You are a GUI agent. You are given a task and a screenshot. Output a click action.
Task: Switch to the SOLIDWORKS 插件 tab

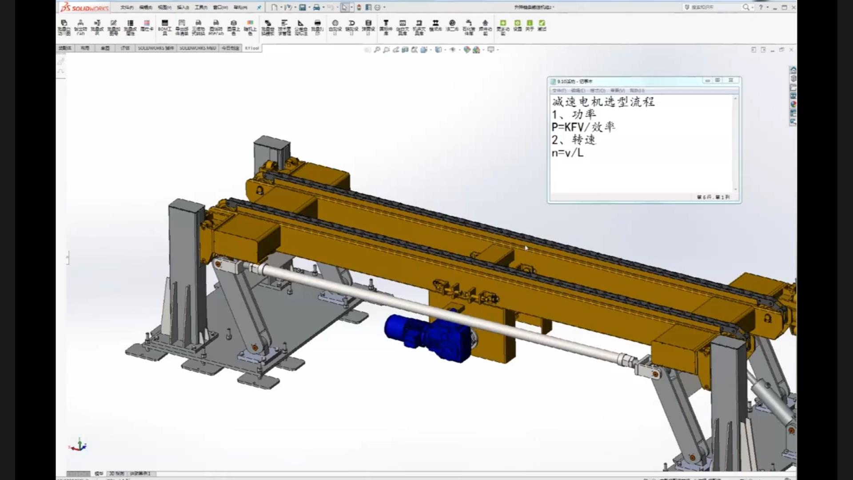coord(155,48)
